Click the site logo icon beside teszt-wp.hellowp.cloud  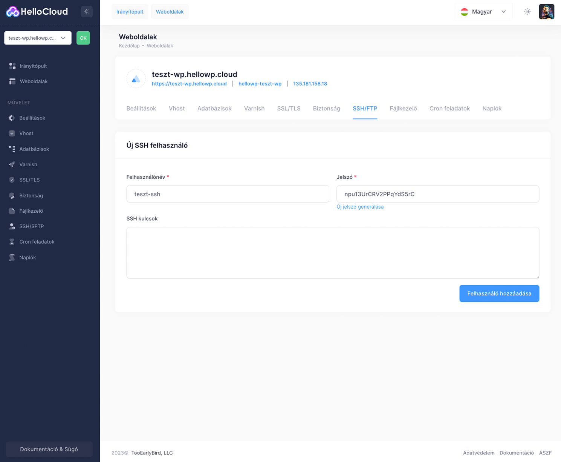click(136, 79)
